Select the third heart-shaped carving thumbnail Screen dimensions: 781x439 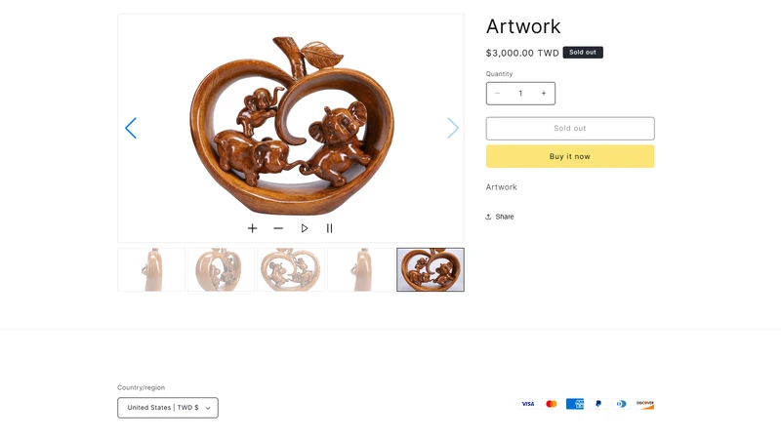pos(291,270)
